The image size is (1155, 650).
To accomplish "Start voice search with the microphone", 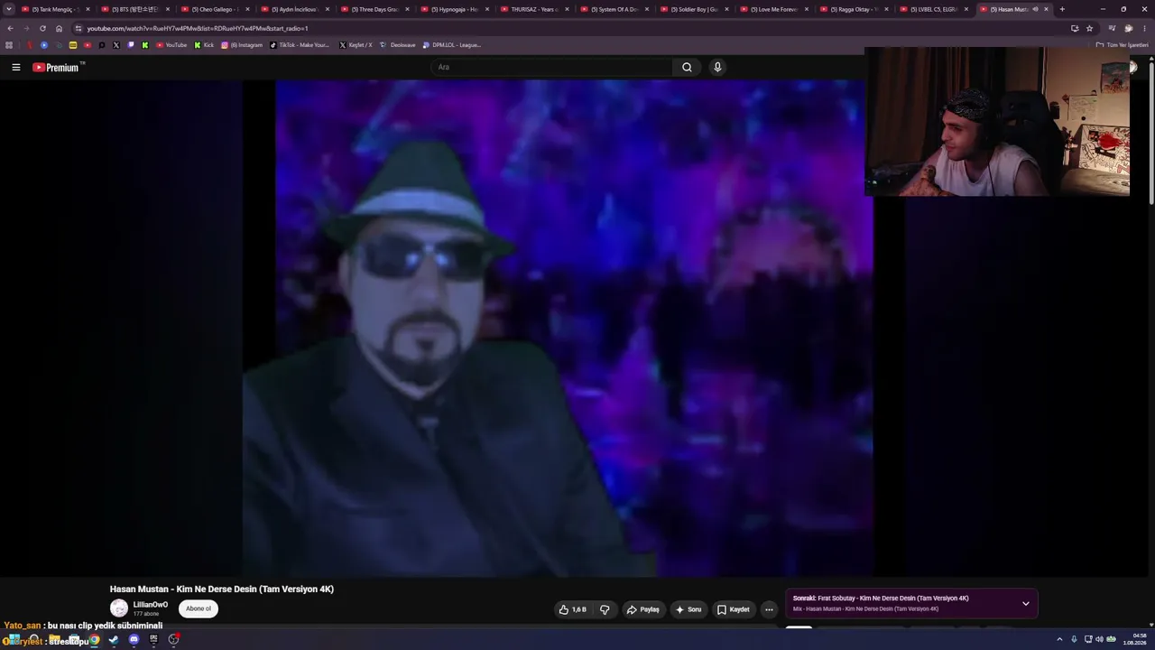I will pyautogui.click(x=717, y=67).
